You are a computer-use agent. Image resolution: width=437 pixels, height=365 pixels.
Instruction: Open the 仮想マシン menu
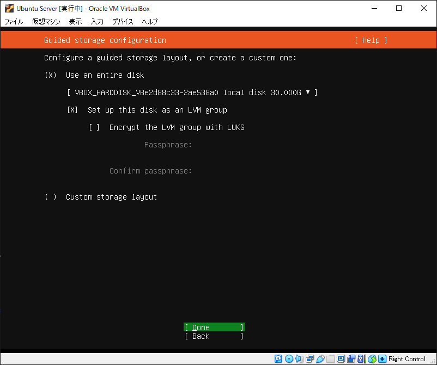pos(46,21)
